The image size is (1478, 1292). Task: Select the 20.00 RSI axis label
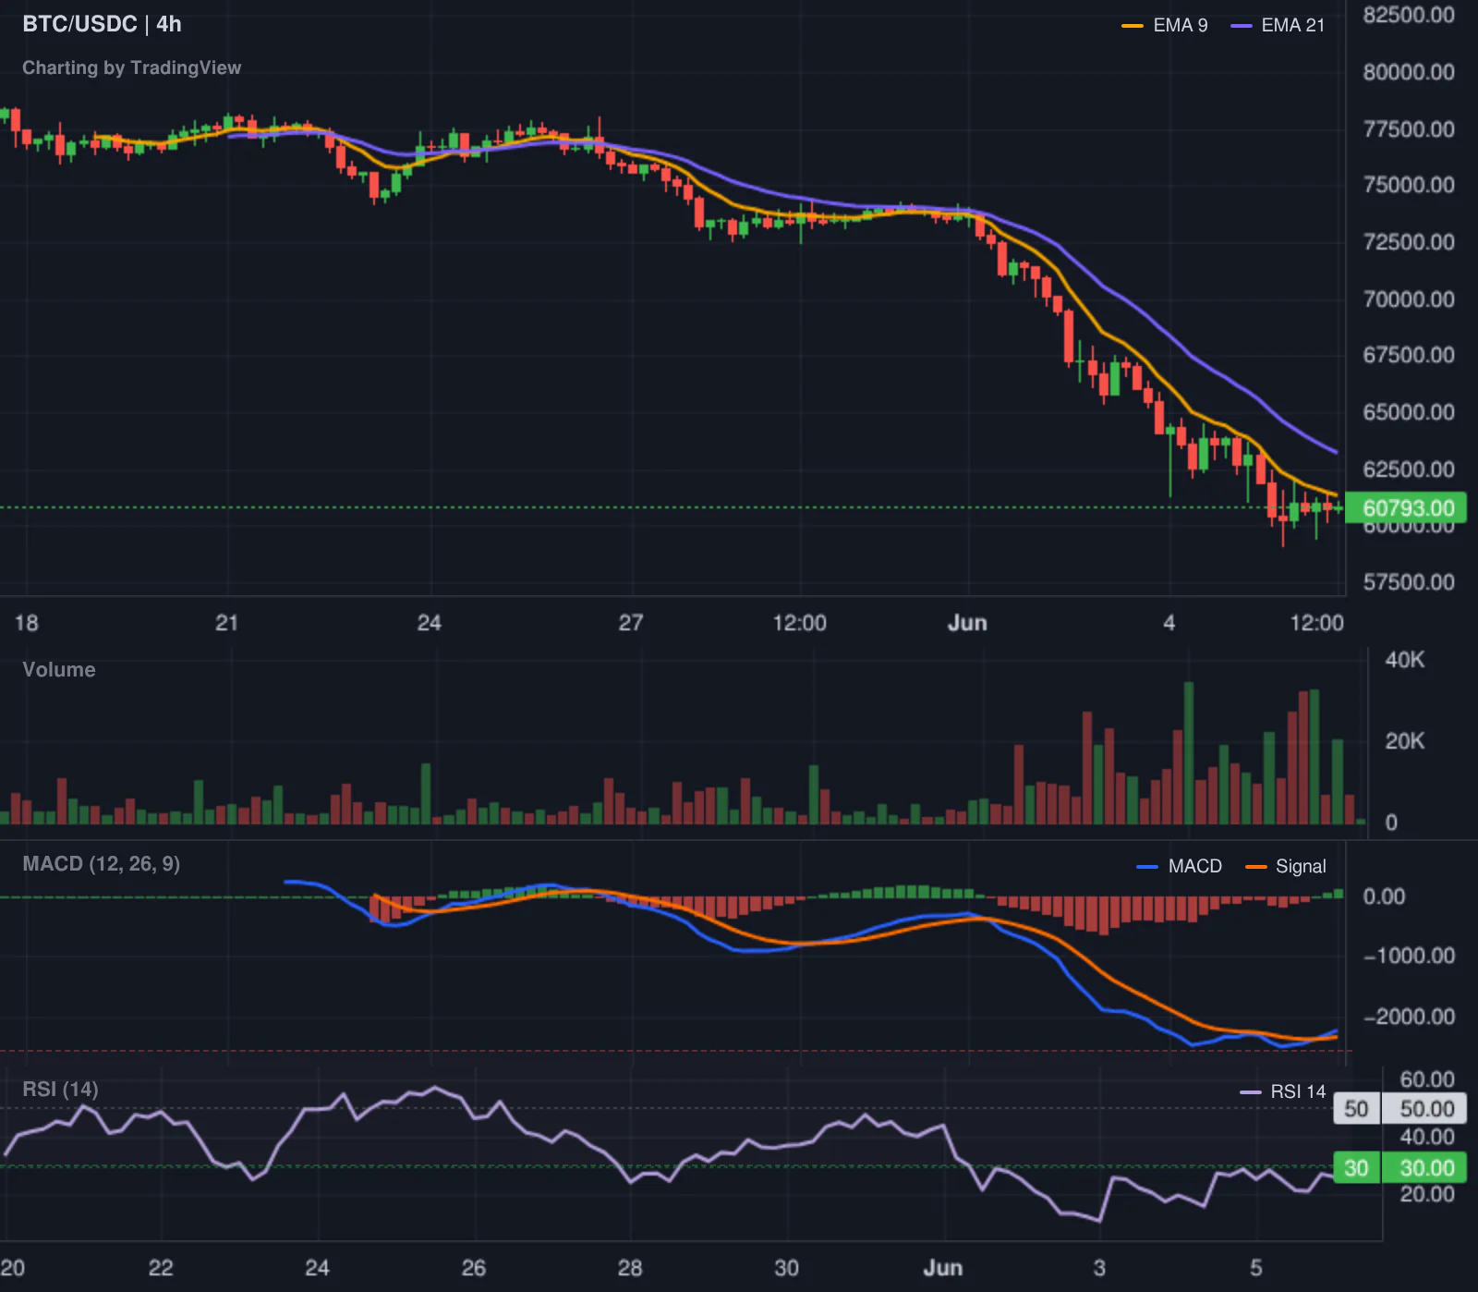(1427, 1194)
